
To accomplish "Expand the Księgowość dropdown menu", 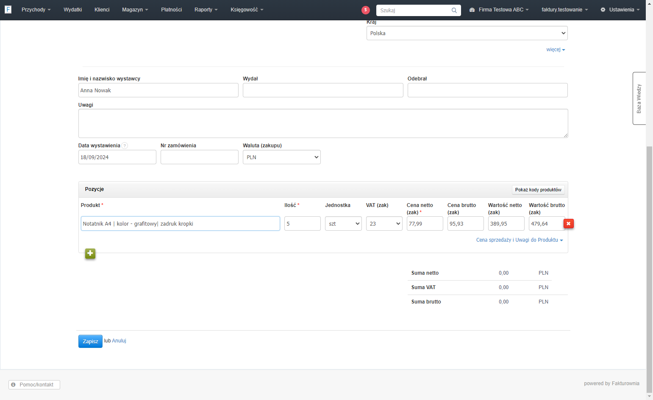I will [x=247, y=10].
